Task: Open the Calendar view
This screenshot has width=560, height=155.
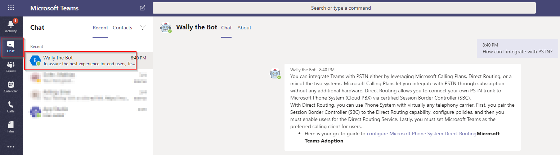Action: (11, 87)
